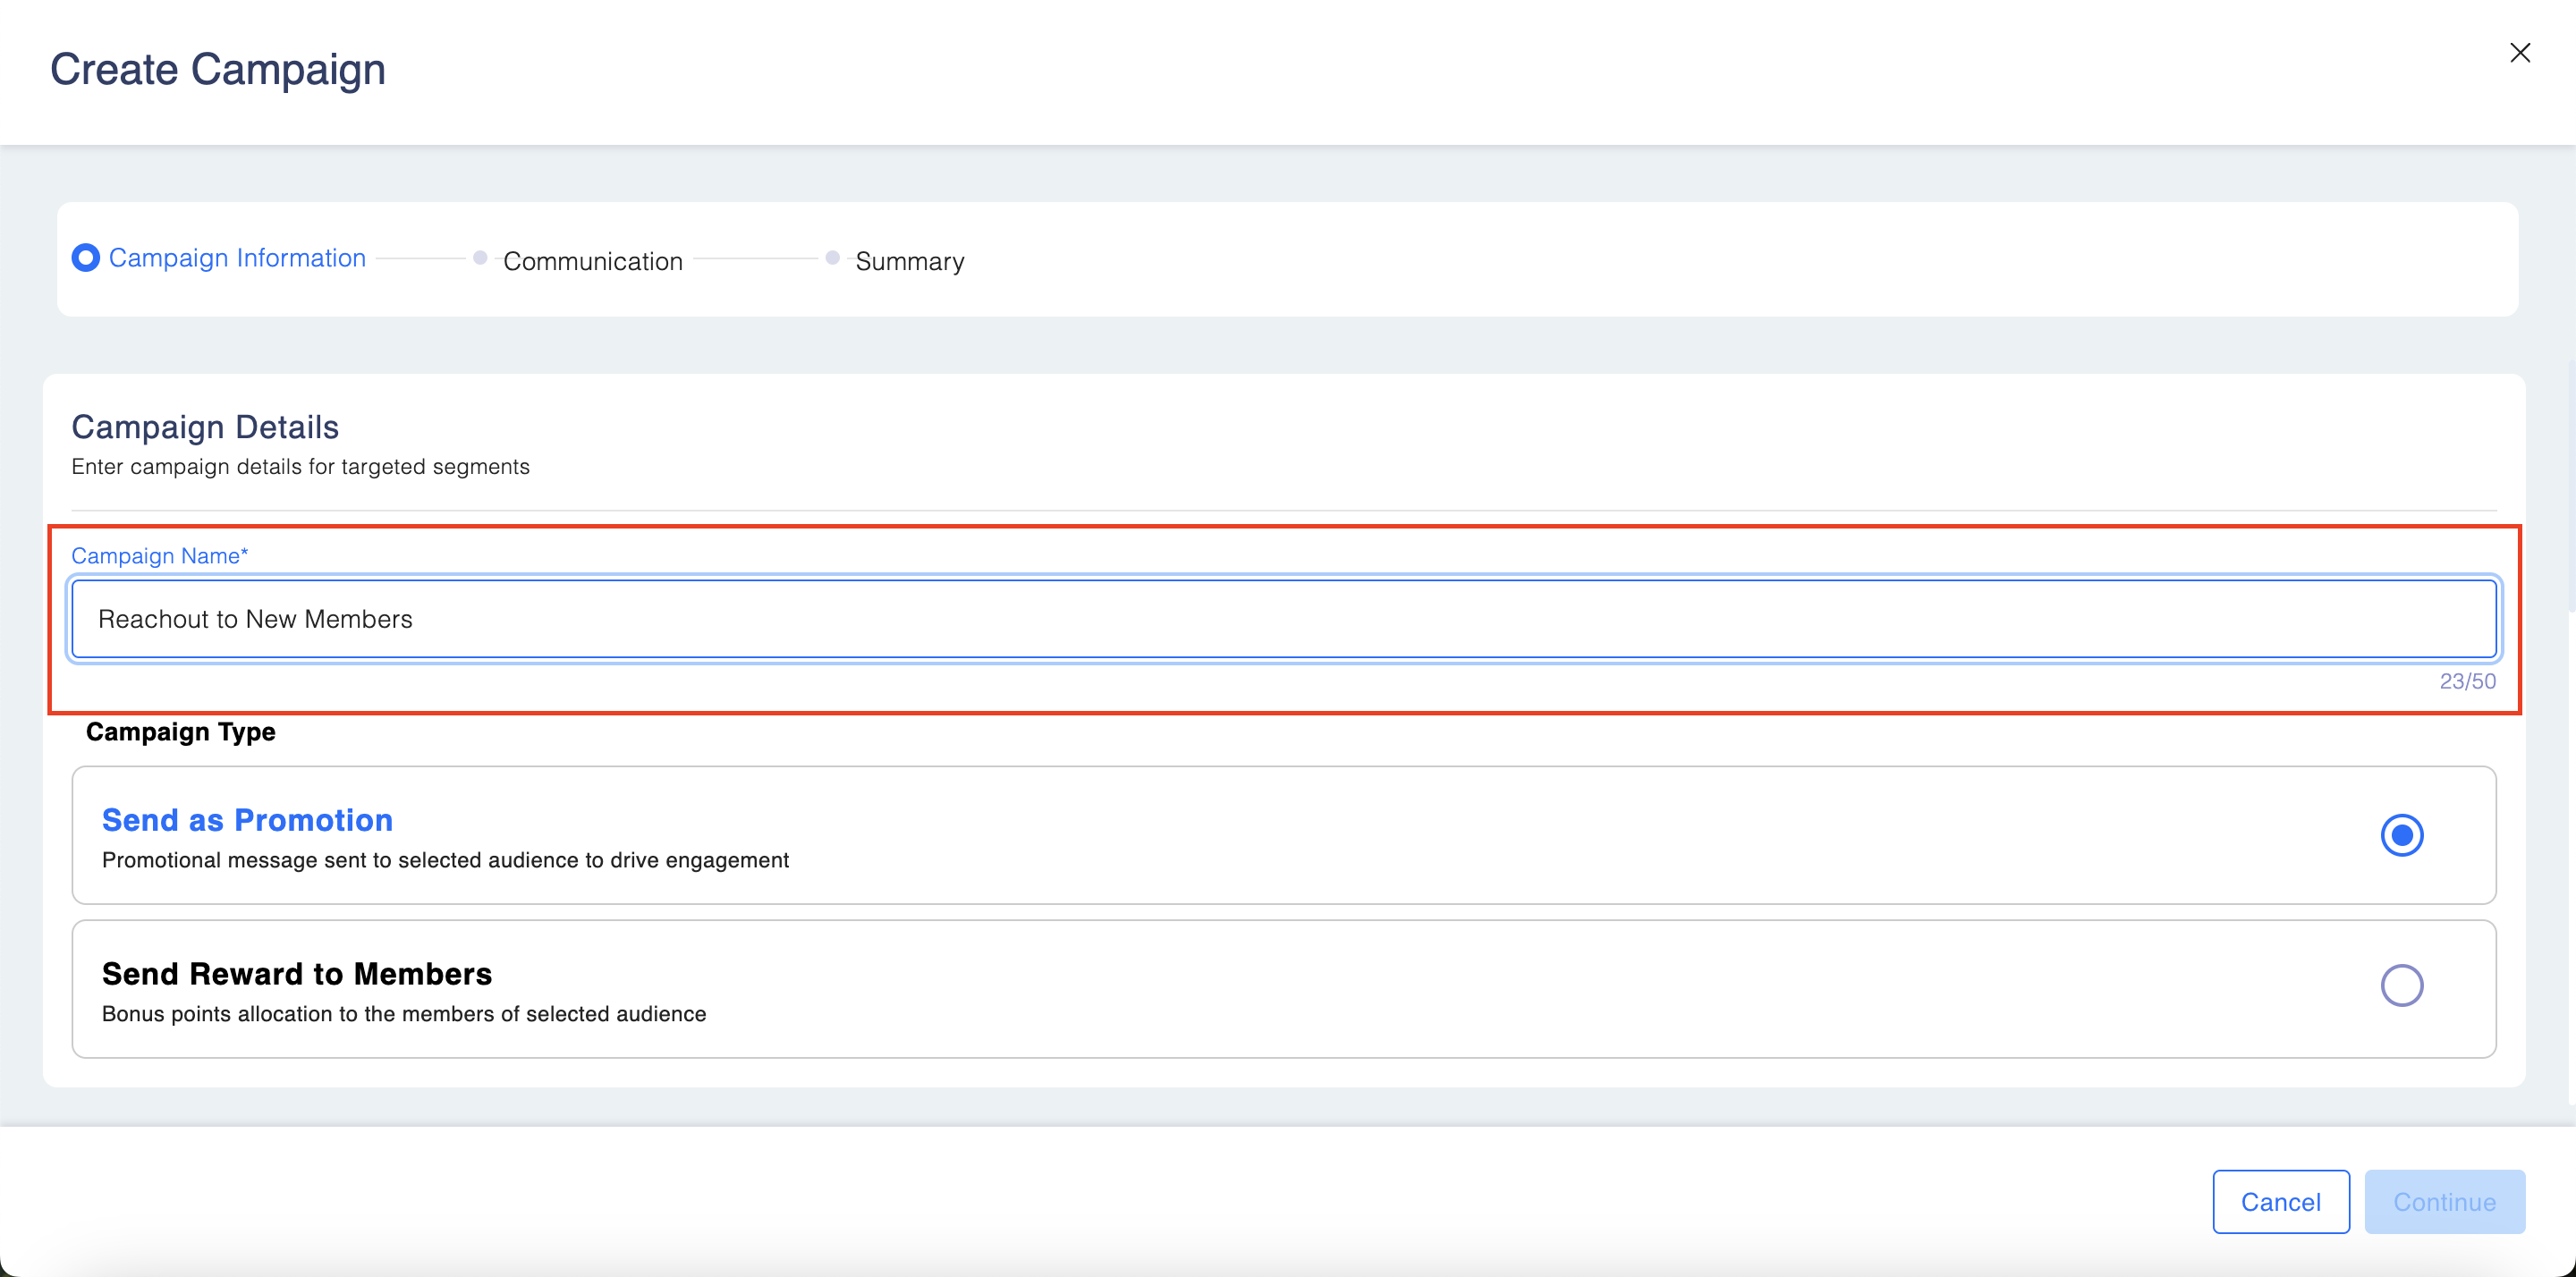2576x1277 pixels.
Task: Click the 23/50 character counter
Action: pos(2467,681)
